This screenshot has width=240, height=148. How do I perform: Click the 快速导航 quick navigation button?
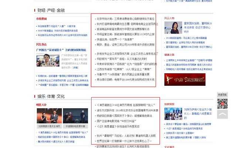coord(222,95)
